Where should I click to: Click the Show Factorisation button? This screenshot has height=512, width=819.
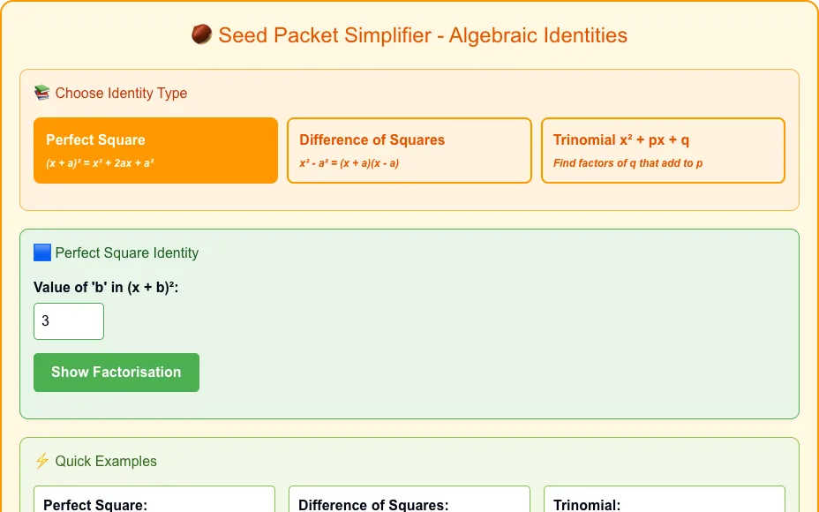click(x=116, y=373)
